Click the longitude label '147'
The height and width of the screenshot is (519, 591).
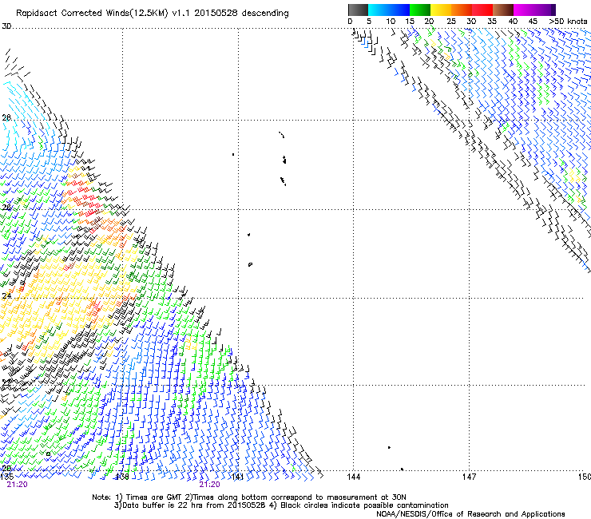tap(469, 477)
